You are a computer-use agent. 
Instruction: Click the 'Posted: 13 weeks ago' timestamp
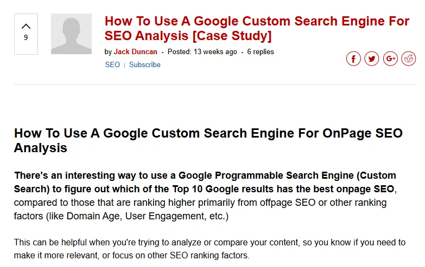[x=202, y=52]
